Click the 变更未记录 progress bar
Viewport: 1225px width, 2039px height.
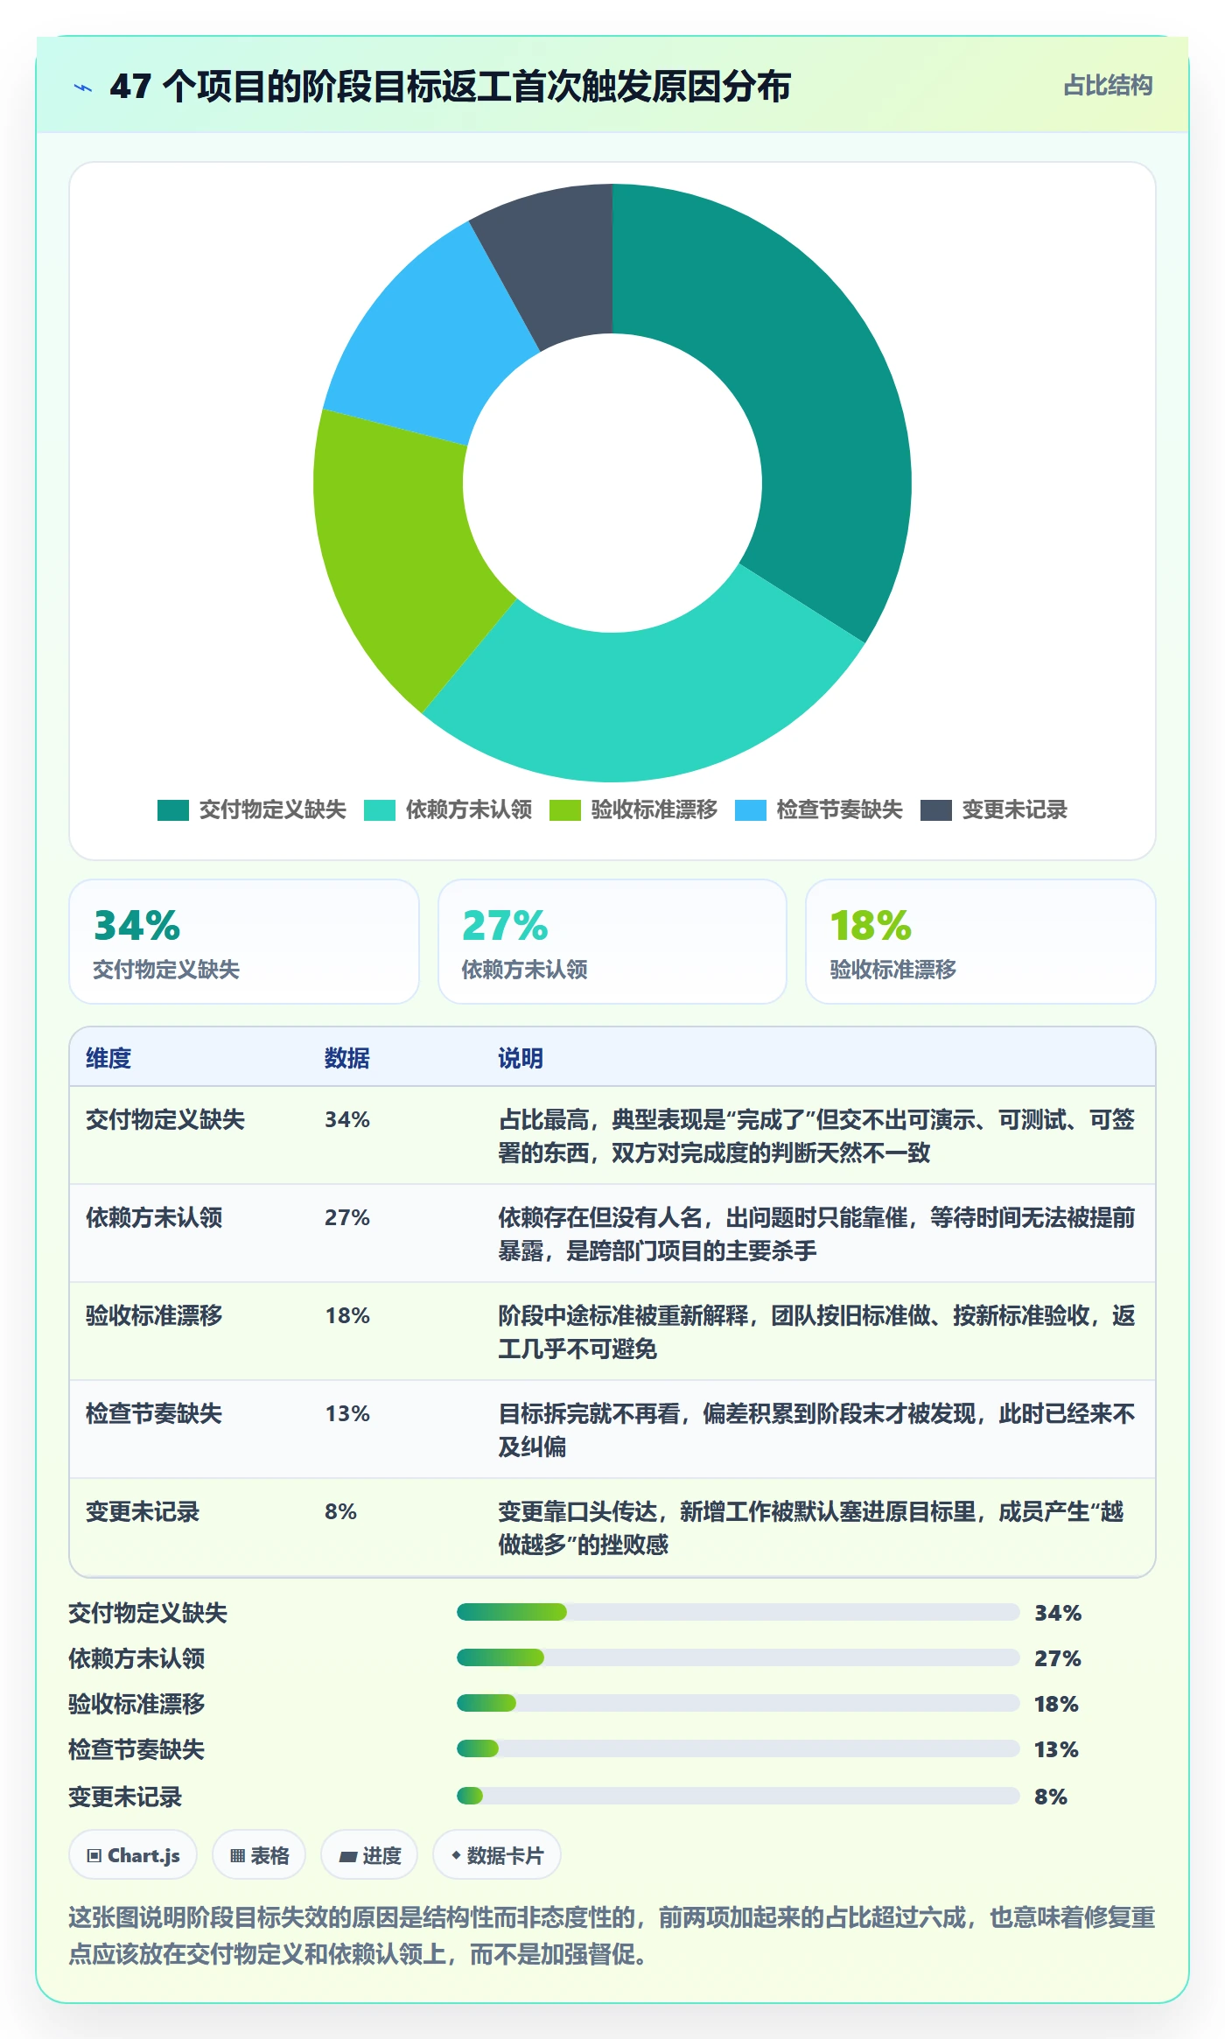tap(738, 1796)
